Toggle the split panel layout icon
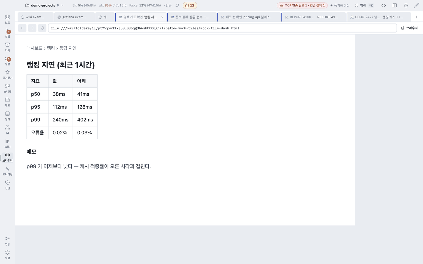Viewport: 423px width, 264px height. tap(395, 5)
